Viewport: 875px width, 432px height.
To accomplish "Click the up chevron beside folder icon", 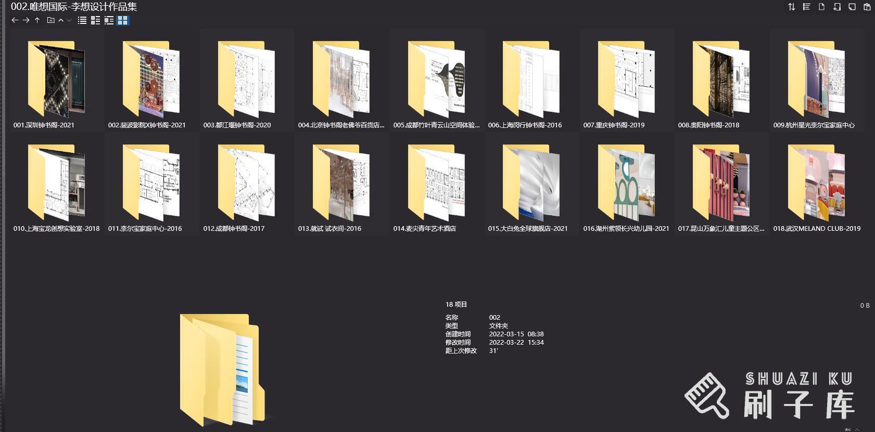I will click(x=61, y=20).
